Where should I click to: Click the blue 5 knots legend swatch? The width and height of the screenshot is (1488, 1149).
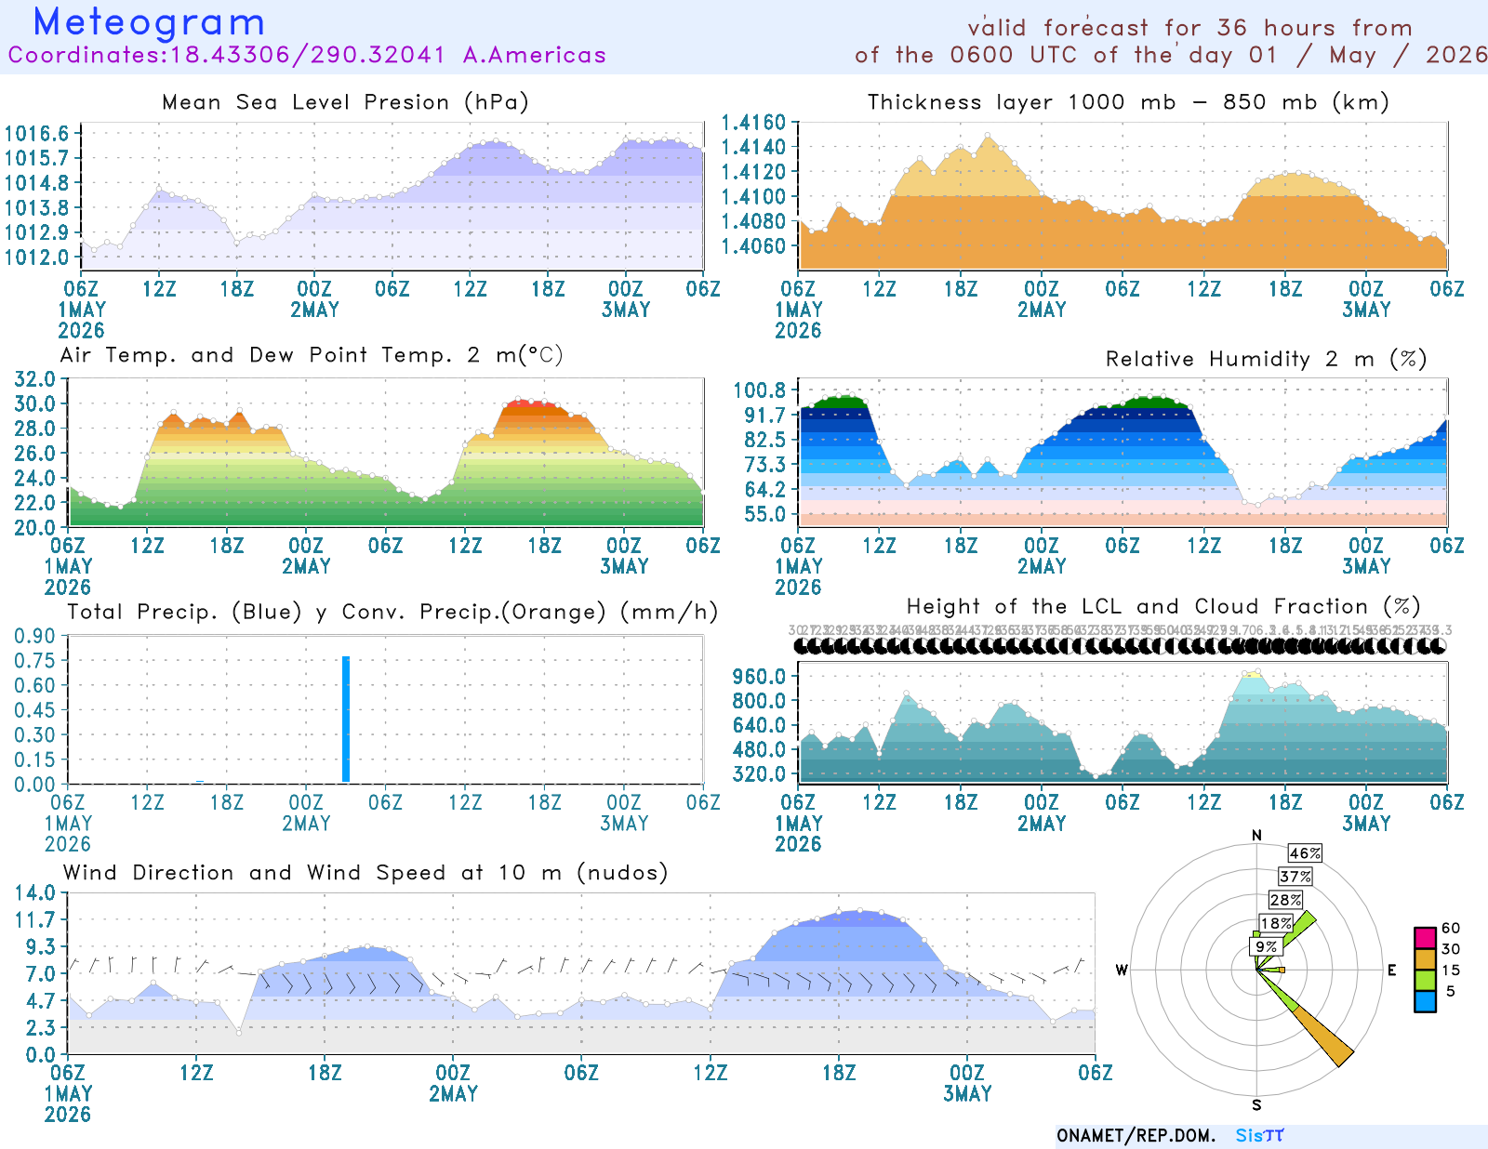click(1425, 1001)
